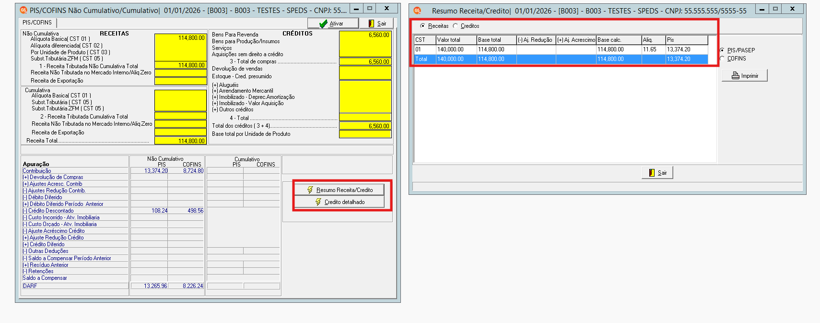Viewport: 820px width, 323px height.
Task: Open the Resumo Receita/Credito summary button
Action: click(340, 190)
